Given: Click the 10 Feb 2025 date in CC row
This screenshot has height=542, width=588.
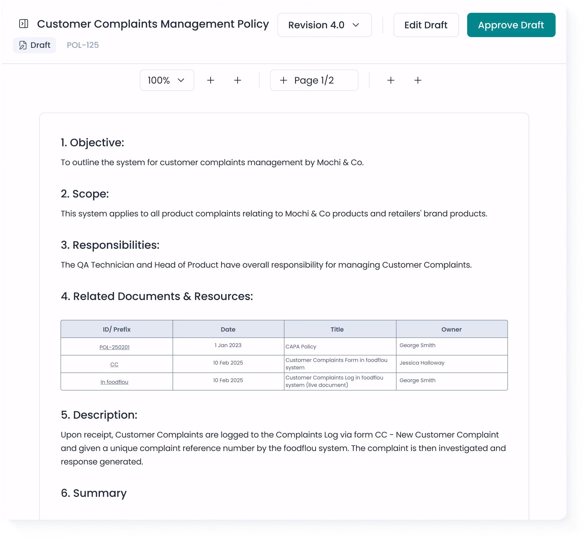Looking at the screenshot, I should 228,363.
